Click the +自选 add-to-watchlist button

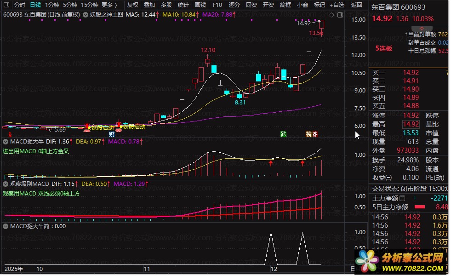point(337,5)
